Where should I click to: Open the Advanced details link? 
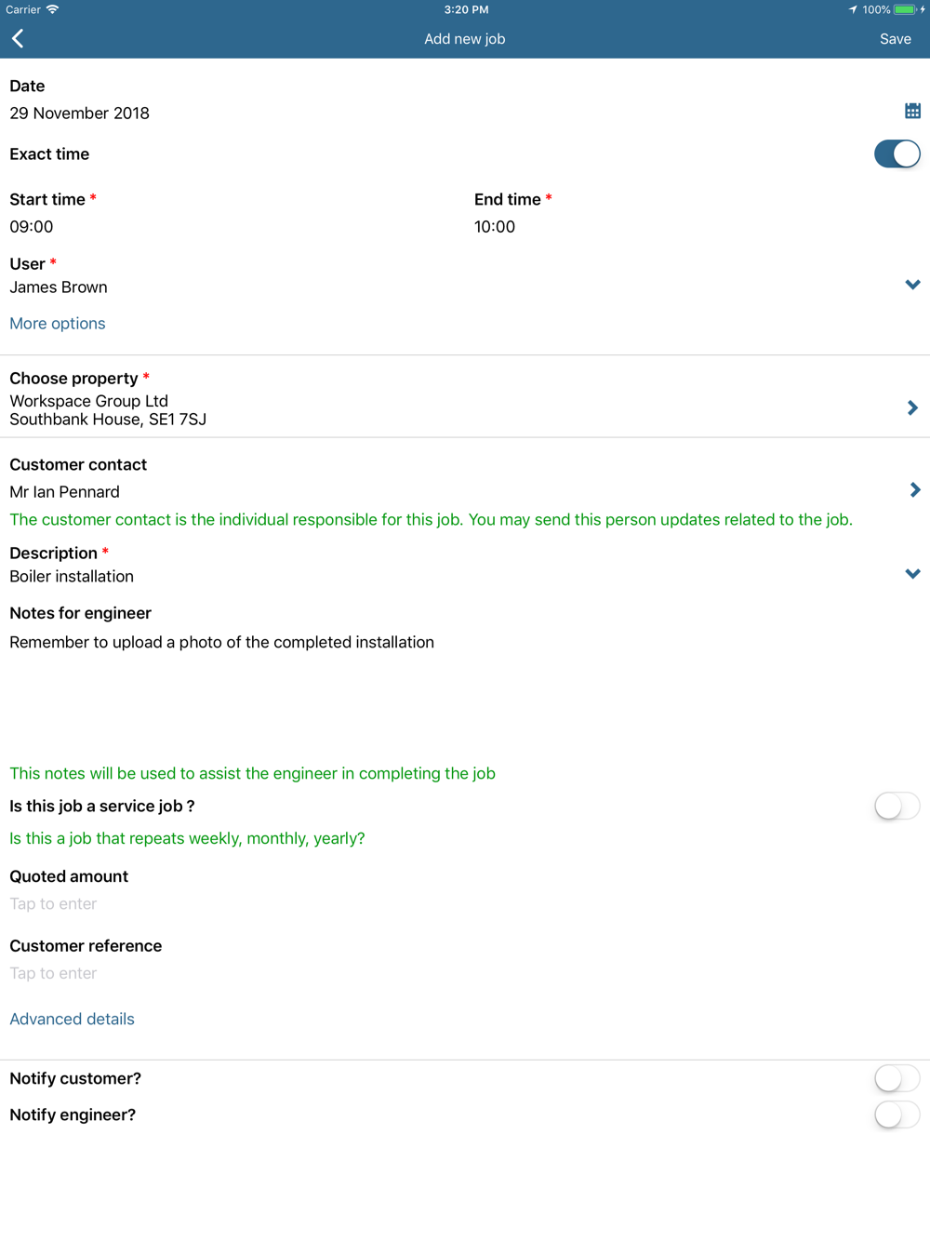[73, 1020]
